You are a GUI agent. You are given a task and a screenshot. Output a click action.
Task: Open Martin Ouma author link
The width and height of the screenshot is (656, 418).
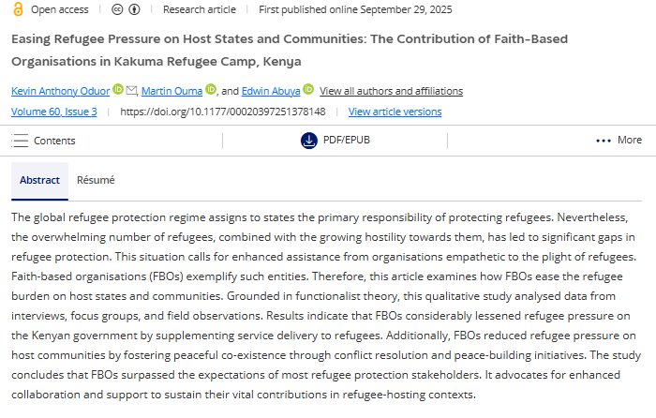coord(172,91)
